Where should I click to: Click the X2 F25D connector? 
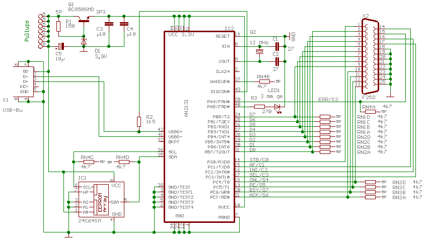(x=372, y=56)
